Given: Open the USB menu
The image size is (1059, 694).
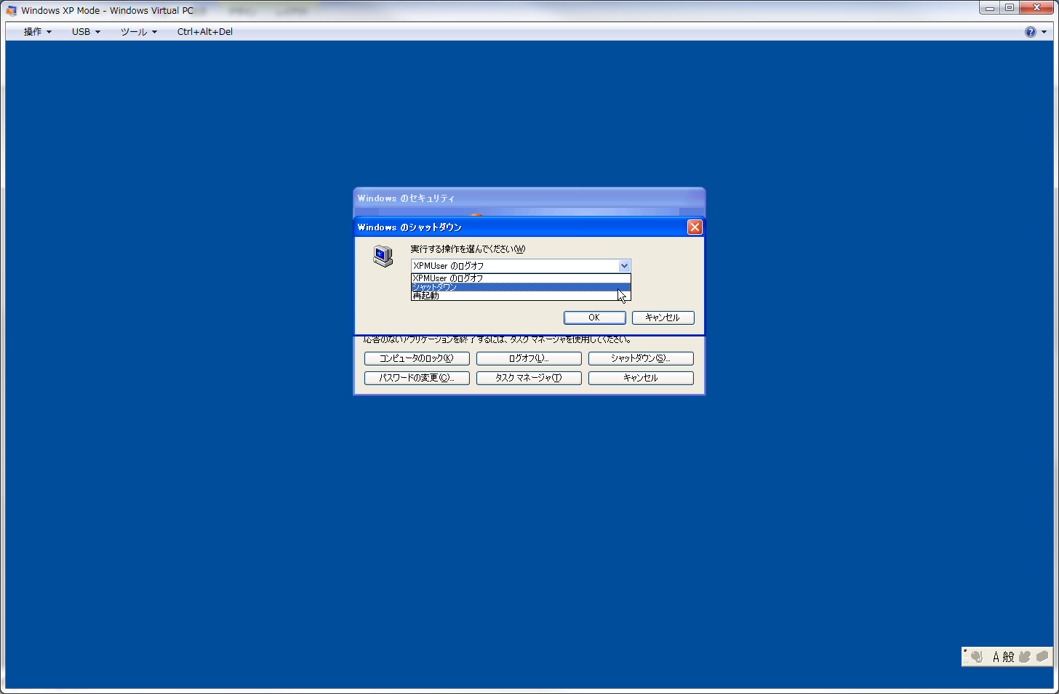Looking at the screenshot, I should (86, 31).
